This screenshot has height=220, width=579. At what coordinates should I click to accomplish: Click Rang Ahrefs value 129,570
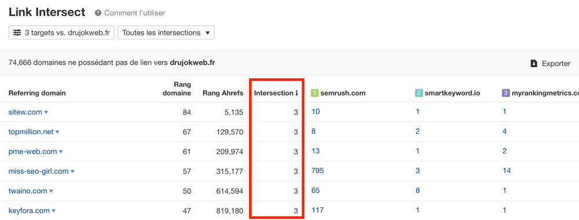[230, 132]
